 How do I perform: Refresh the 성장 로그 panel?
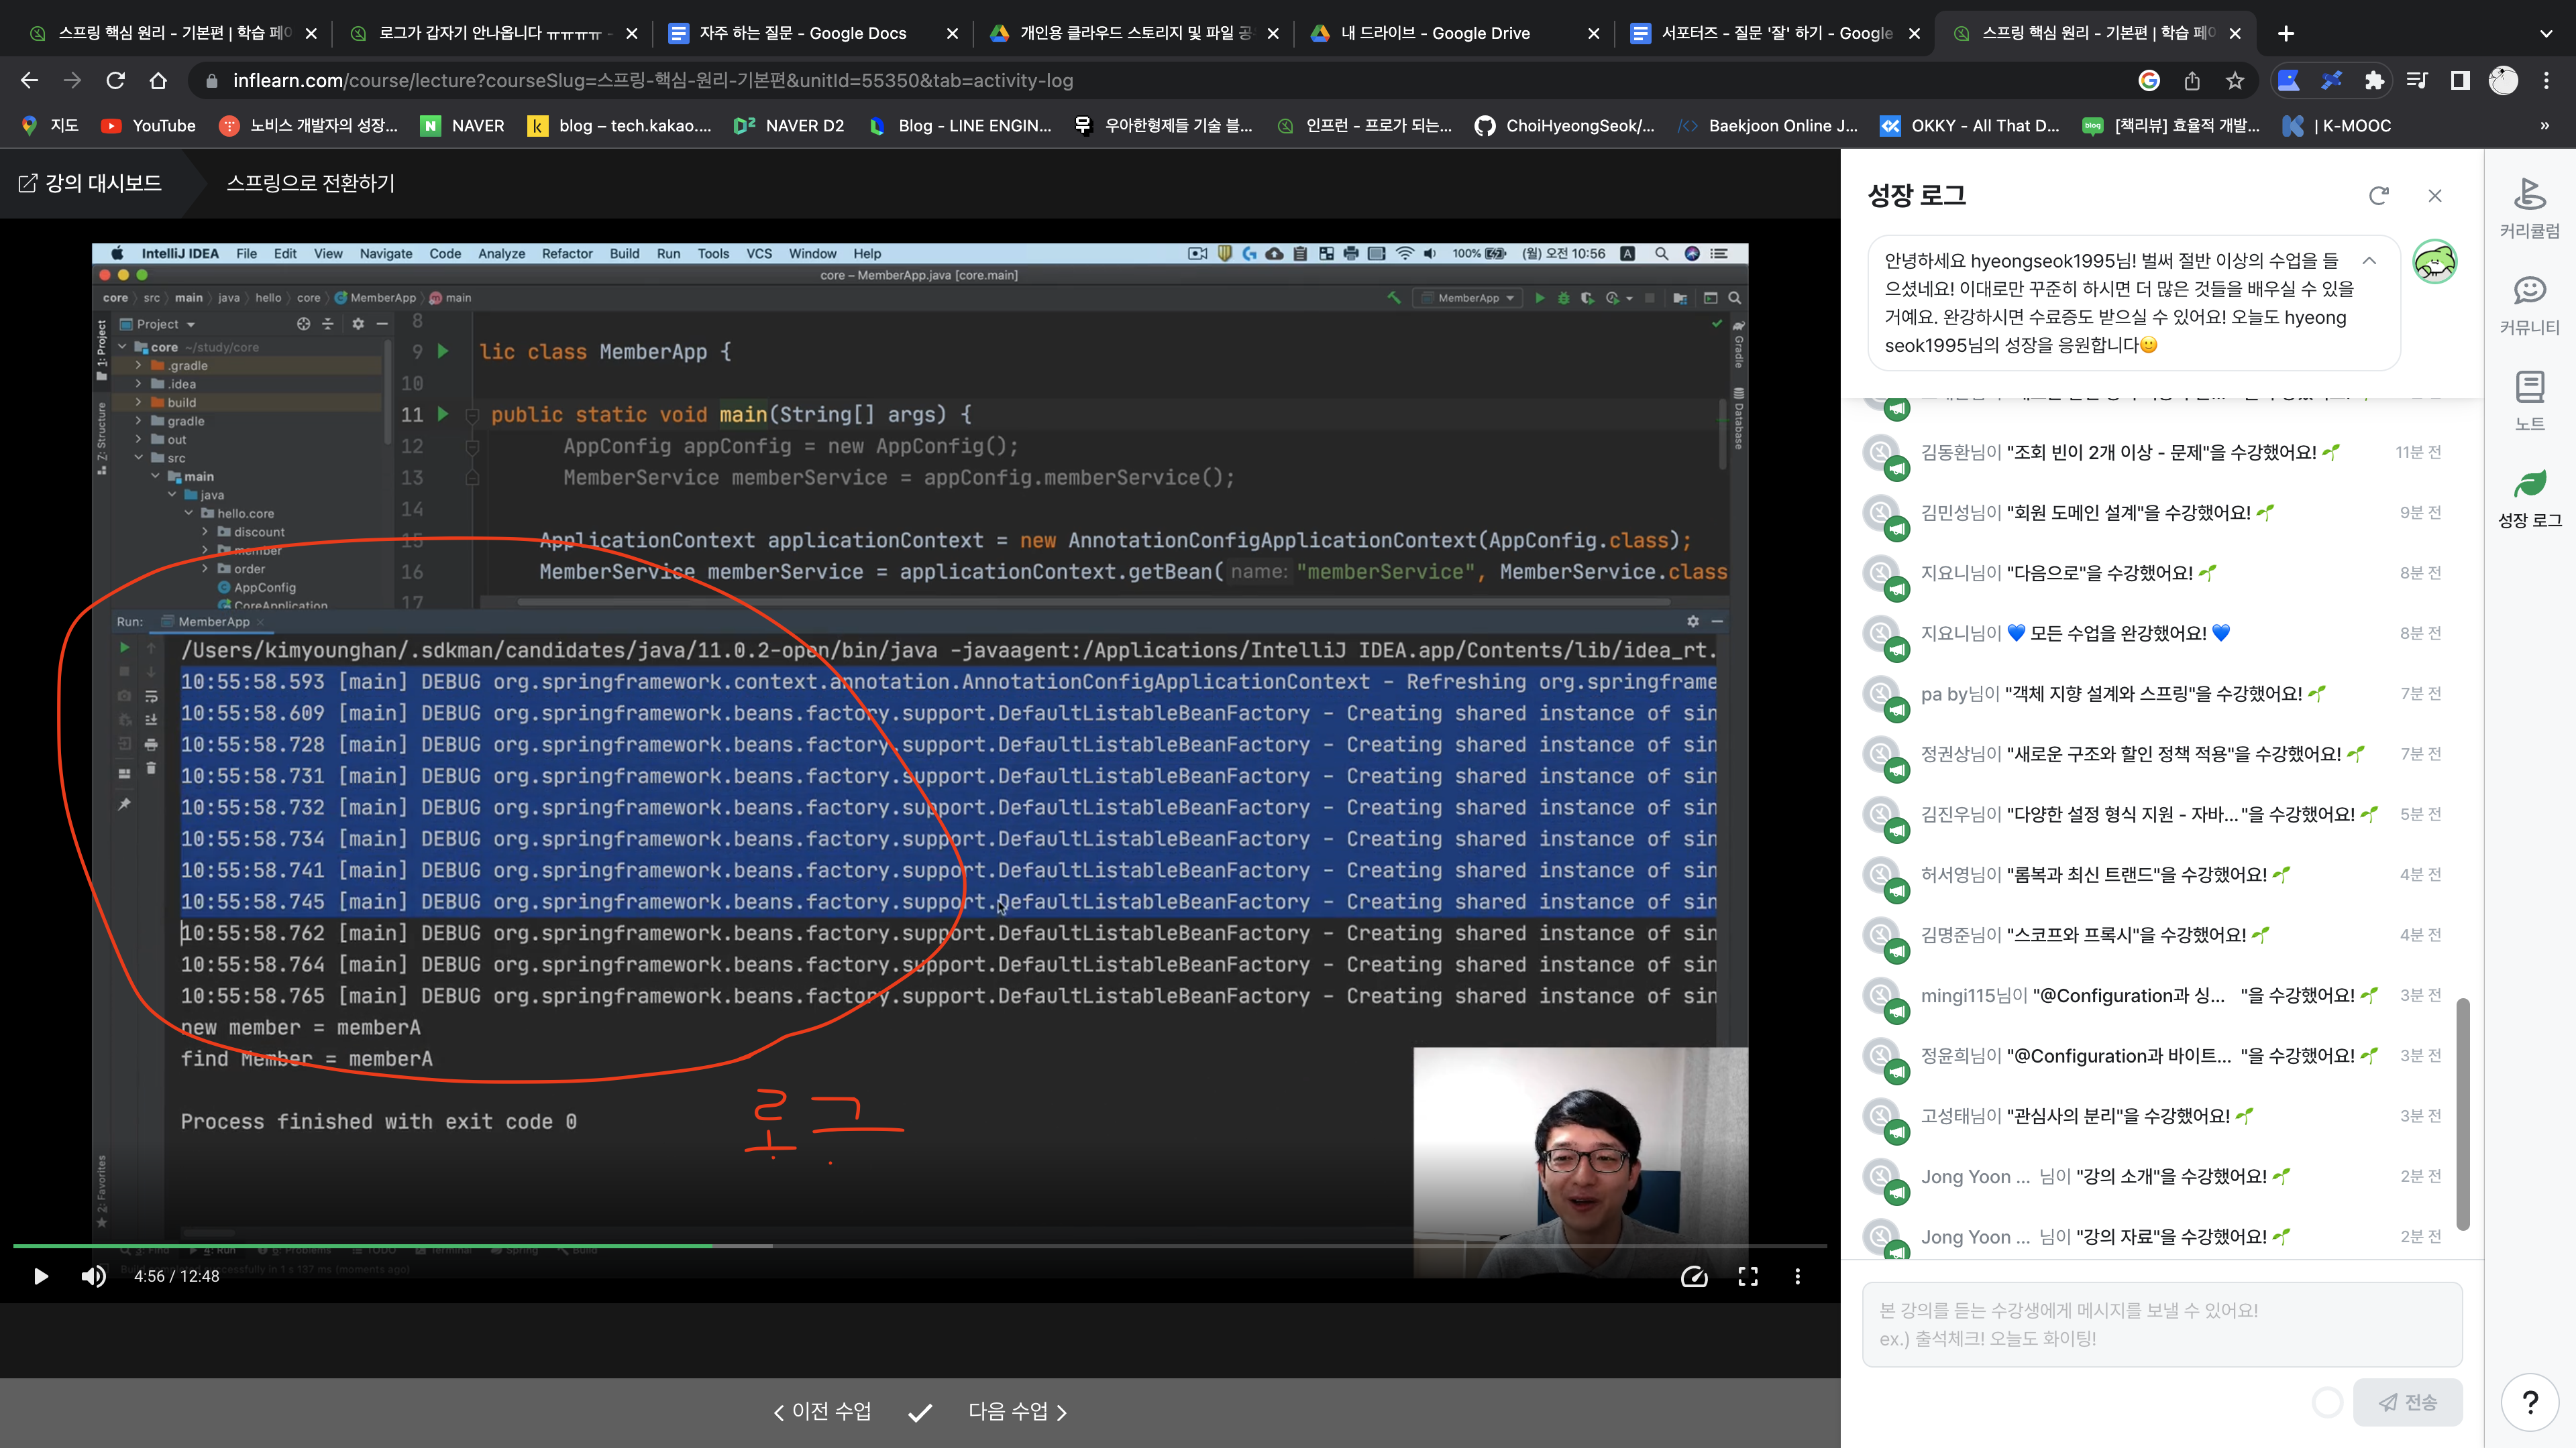point(2379,196)
